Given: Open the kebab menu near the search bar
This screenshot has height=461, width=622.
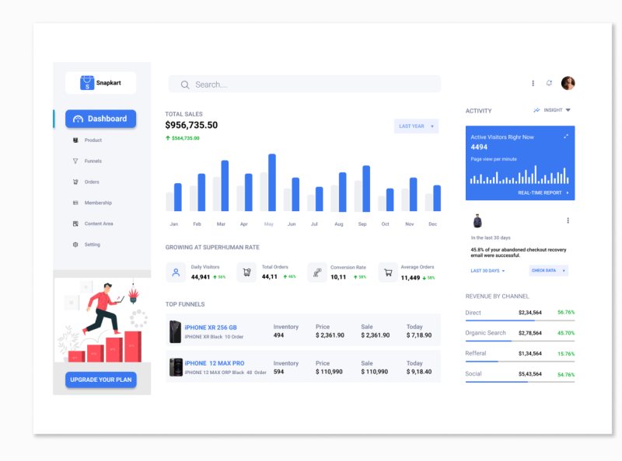Looking at the screenshot, I should [533, 83].
